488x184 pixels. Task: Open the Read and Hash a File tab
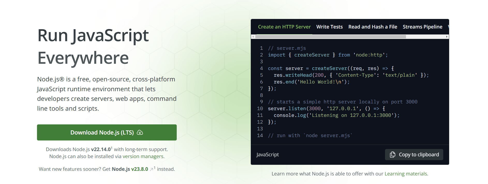point(373,27)
